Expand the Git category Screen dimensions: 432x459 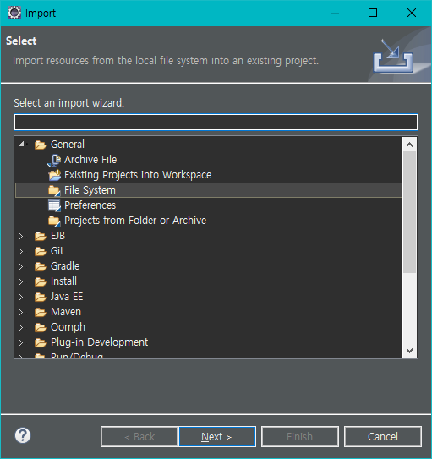20,251
